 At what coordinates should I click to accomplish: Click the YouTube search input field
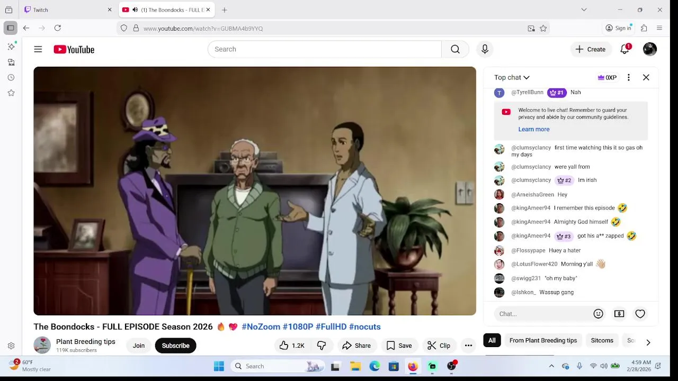[x=325, y=49]
